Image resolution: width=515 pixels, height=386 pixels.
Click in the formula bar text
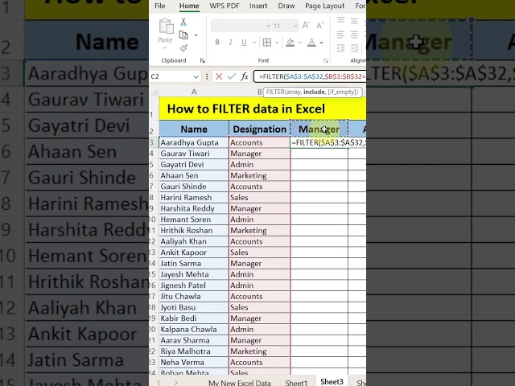tap(310, 76)
